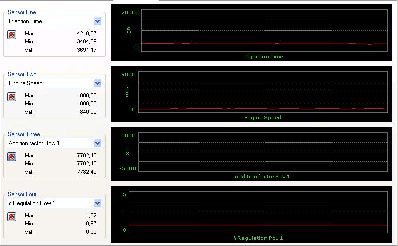398x246 pixels.
Task: Click the λ Regulation Row 1 graph title
Action: pyautogui.click(x=258, y=238)
